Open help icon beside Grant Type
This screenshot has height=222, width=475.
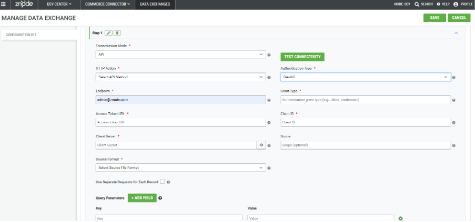pos(454,100)
